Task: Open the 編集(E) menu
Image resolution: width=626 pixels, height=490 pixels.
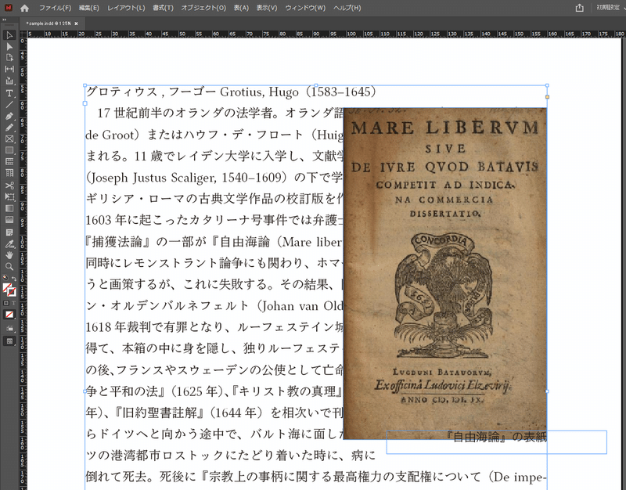Action: point(88,8)
